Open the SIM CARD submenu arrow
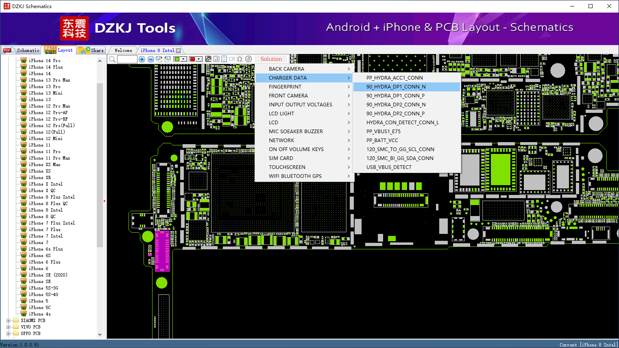This screenshot has height=348, width=619. point(349,158)
